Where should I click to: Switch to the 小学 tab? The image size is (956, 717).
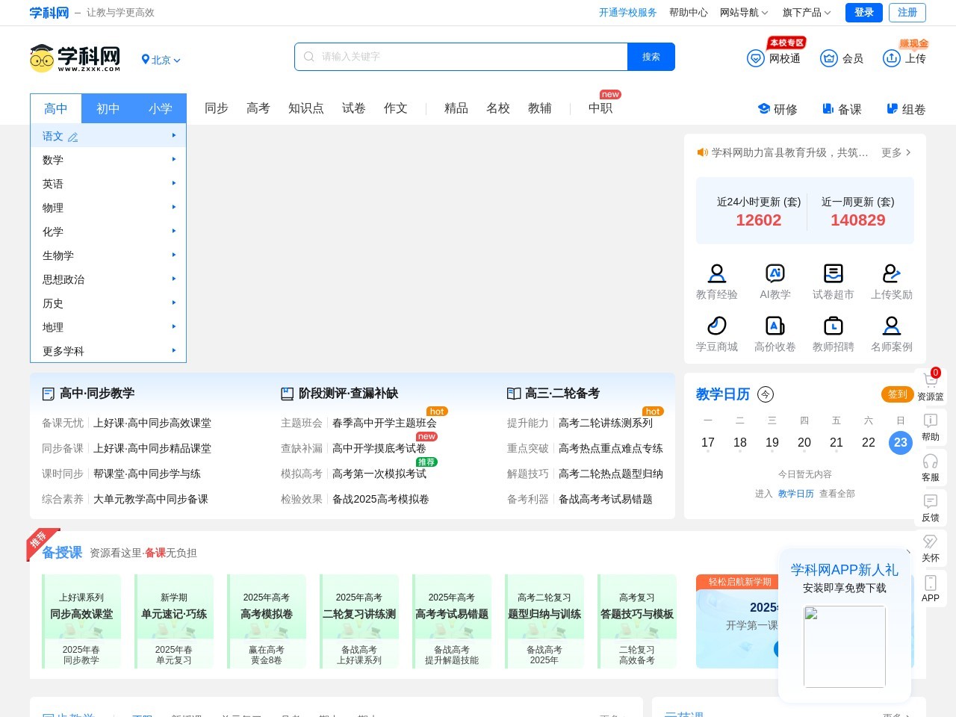(161, 109)
